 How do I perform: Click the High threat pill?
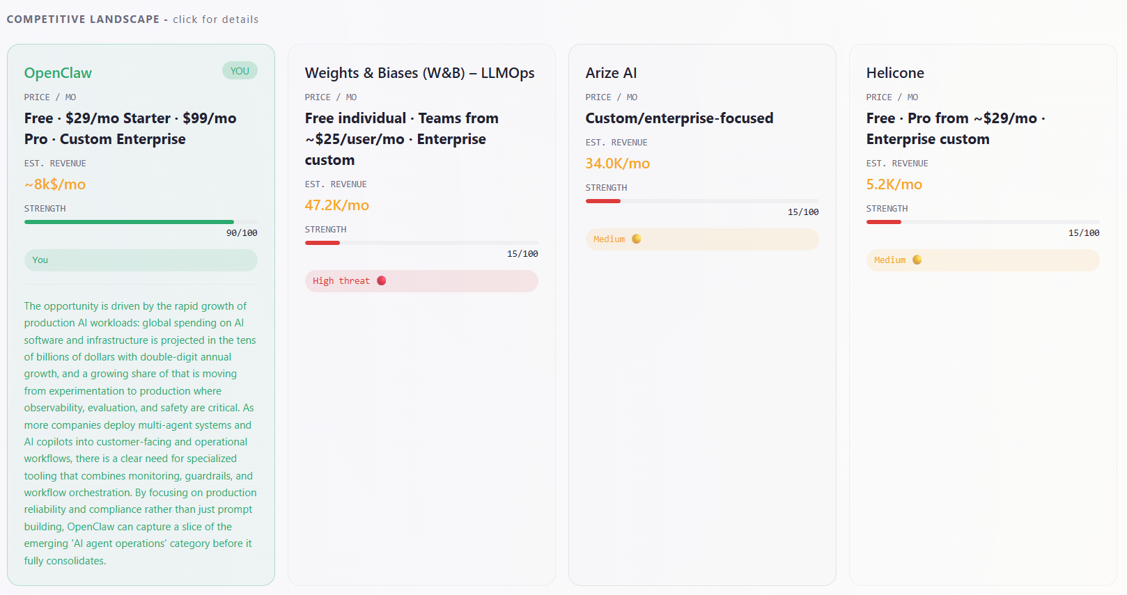pyautogui.click(x=421, y=281)
